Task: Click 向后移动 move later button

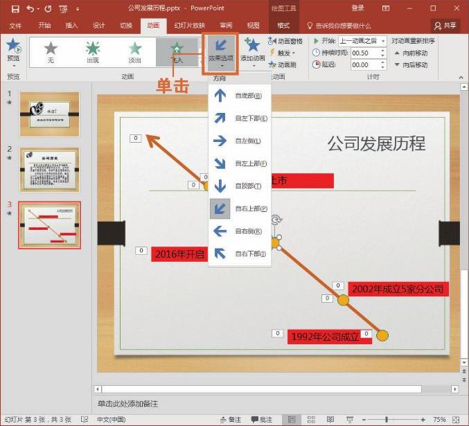Action: click(411, 64)
